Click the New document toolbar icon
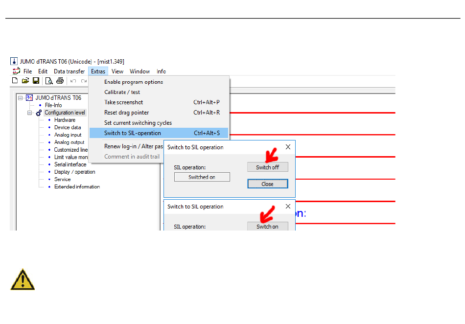 point(15,80)
